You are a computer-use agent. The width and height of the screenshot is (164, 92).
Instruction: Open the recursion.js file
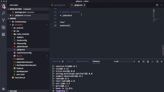pyautogui.click(x=28, y=78)
